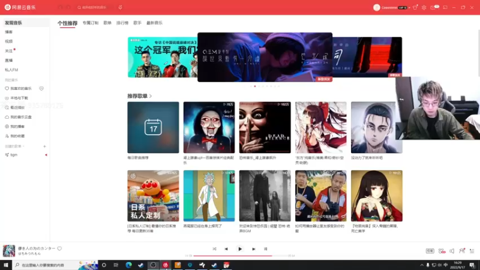Open the Slender Man horror playlist cover
Viewport: 480px width, 270px height.
[x=265, y=196]
